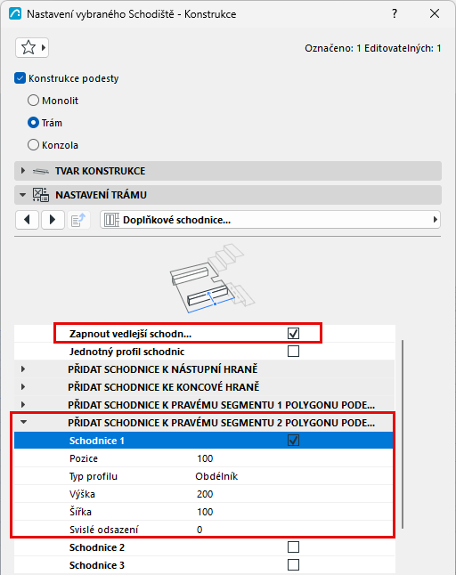Edit the Svislé odsazení value 0
Screen dimensions: 456x575
[199, 530]
